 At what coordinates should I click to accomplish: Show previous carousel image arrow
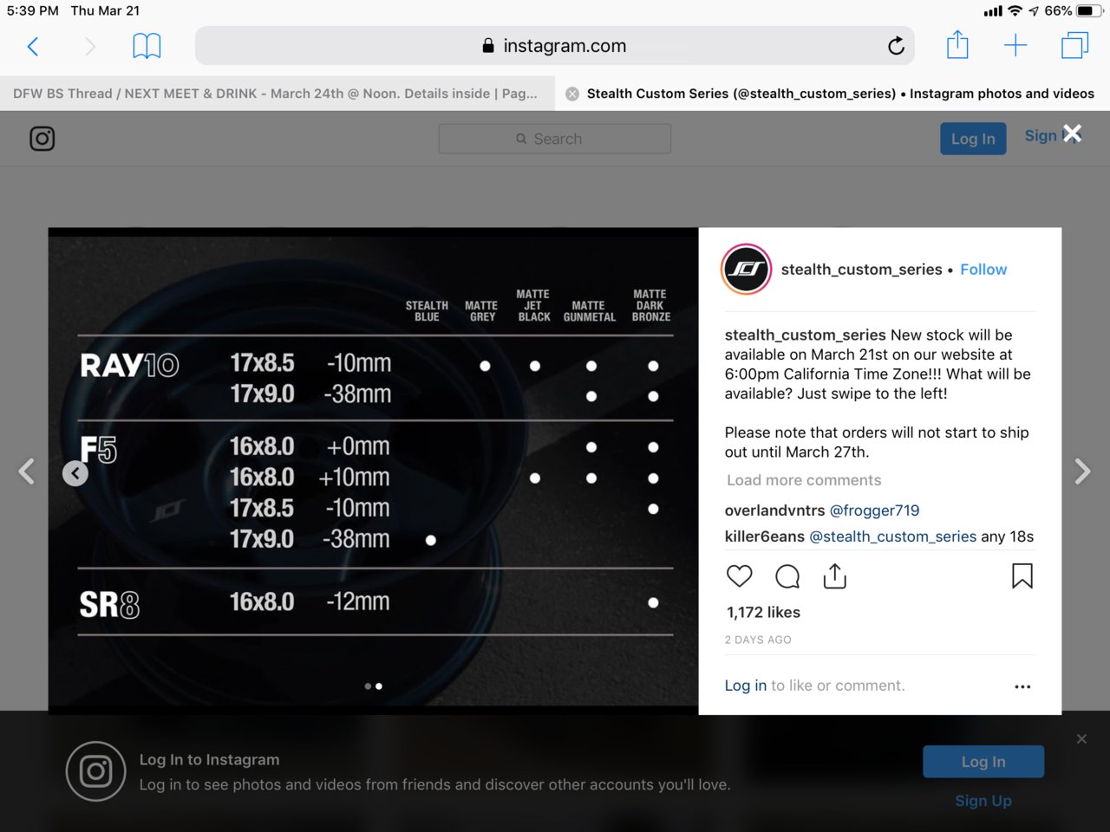[75, 473]
